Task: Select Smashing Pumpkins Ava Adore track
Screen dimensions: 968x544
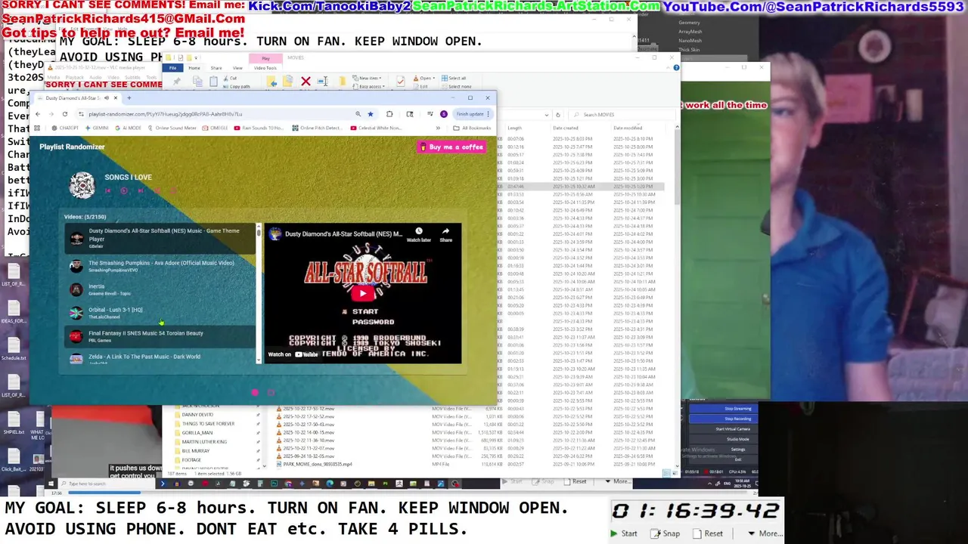Action: point(160,266)
